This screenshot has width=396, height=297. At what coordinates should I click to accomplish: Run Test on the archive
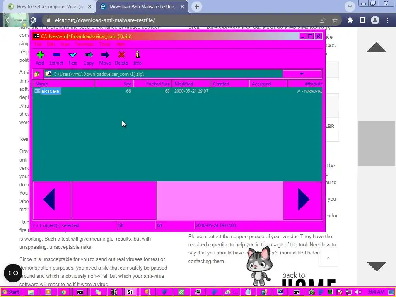(x=72, y=58)
